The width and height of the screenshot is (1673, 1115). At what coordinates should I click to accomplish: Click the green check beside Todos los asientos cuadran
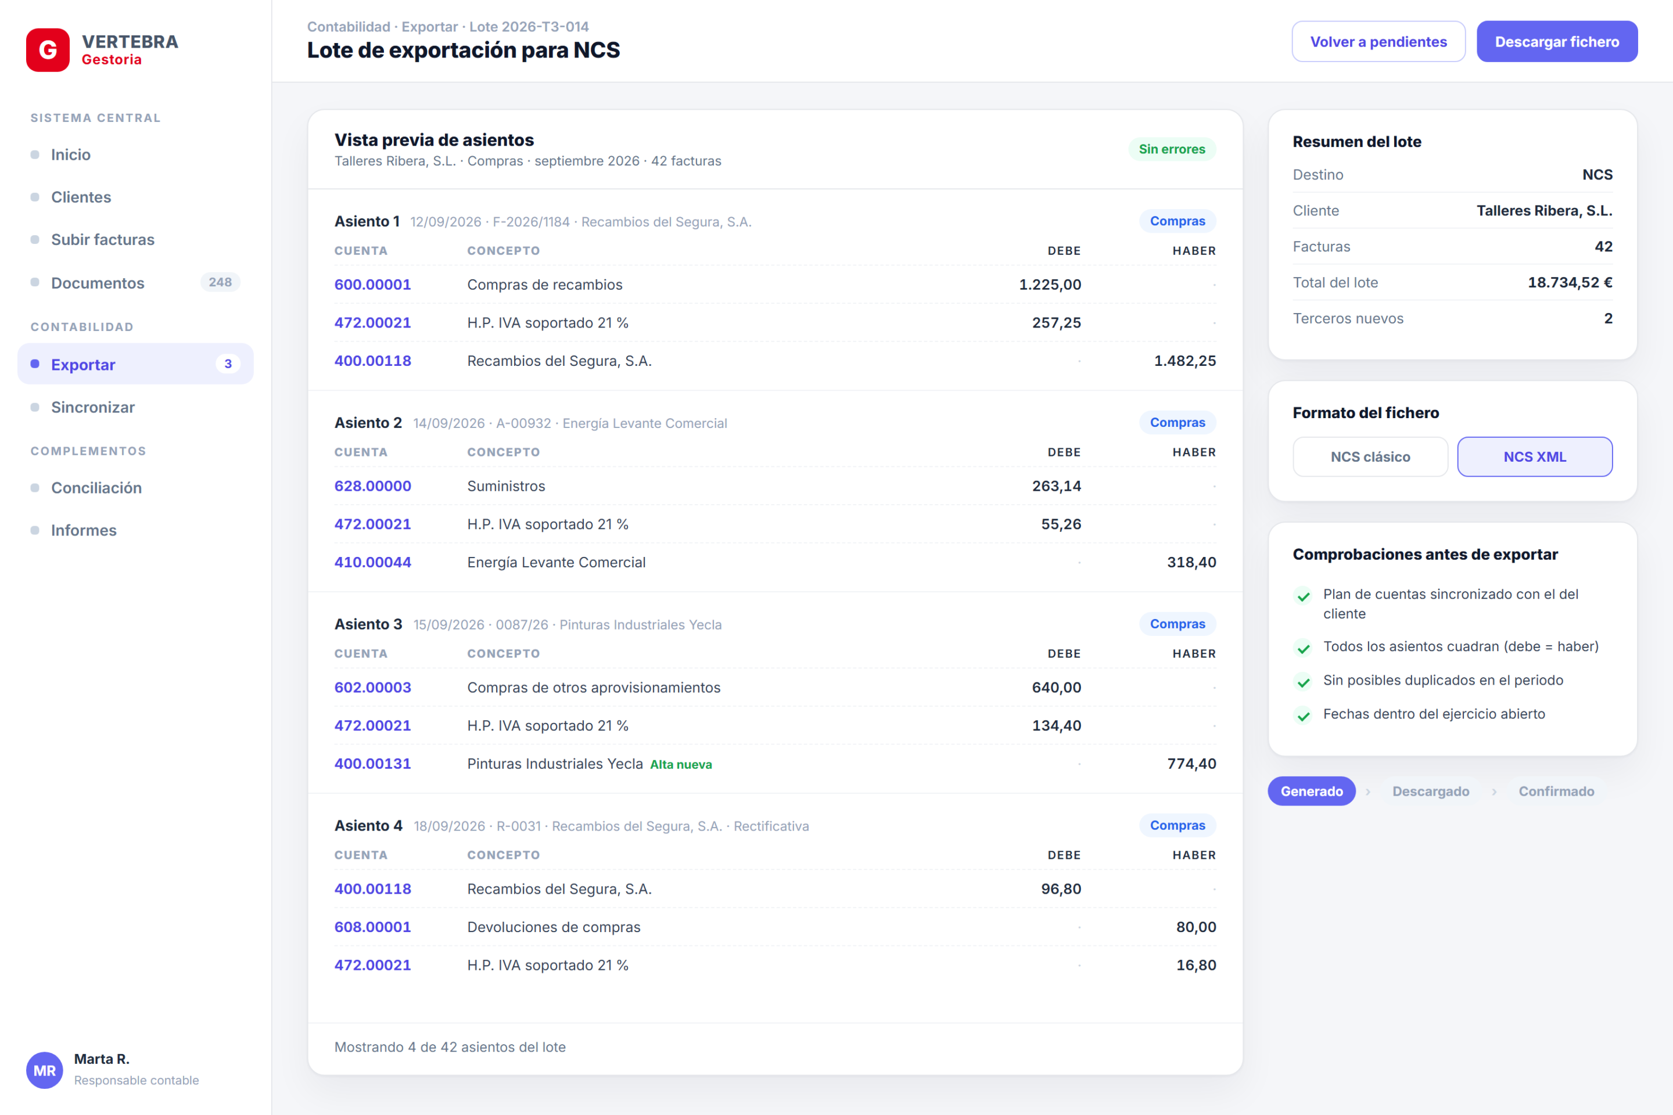click(1303, 648)
